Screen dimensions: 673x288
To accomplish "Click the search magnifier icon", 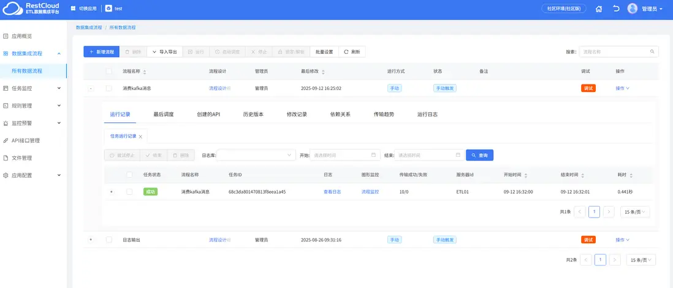I will [x=652, y=52].
